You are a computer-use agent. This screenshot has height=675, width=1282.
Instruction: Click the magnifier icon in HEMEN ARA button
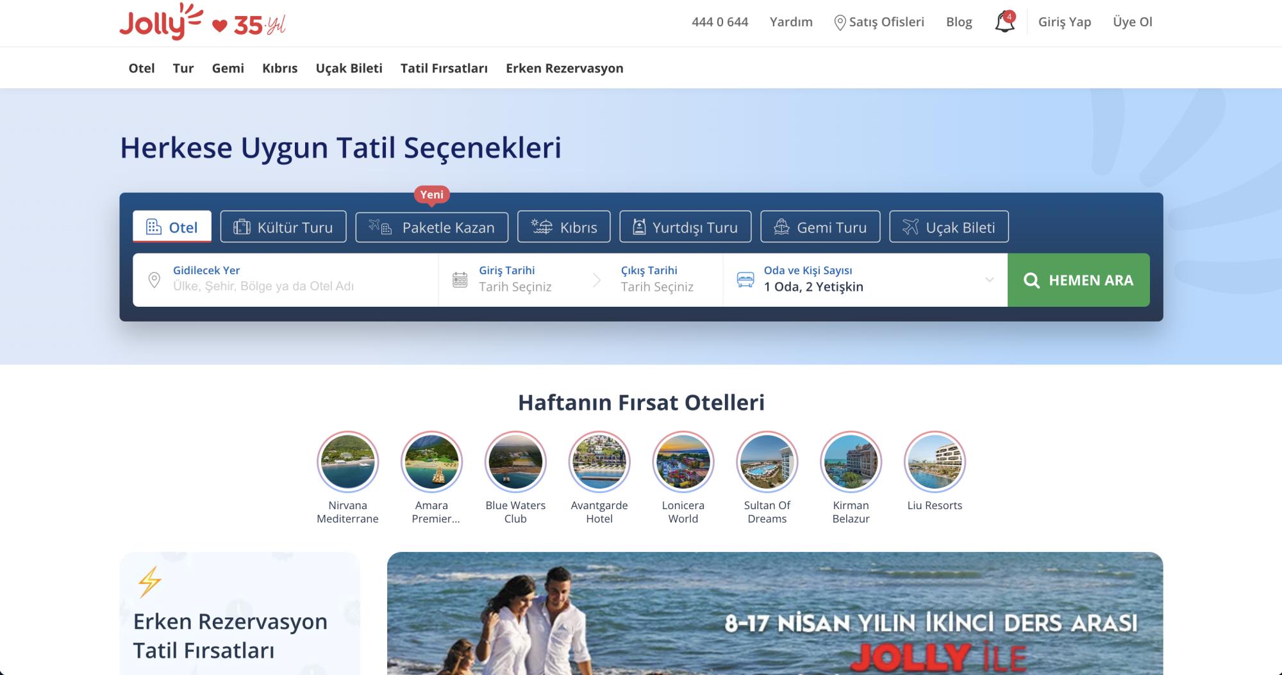click(x=1031, y=281)
